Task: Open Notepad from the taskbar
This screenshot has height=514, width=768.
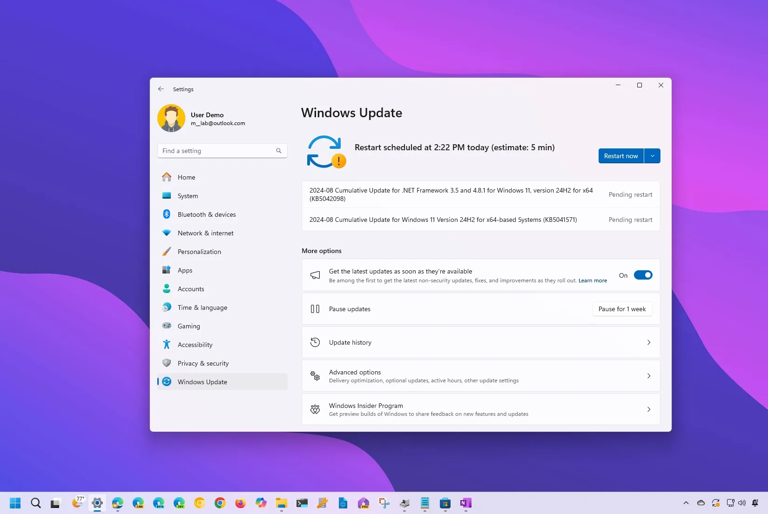Action: 425,503
